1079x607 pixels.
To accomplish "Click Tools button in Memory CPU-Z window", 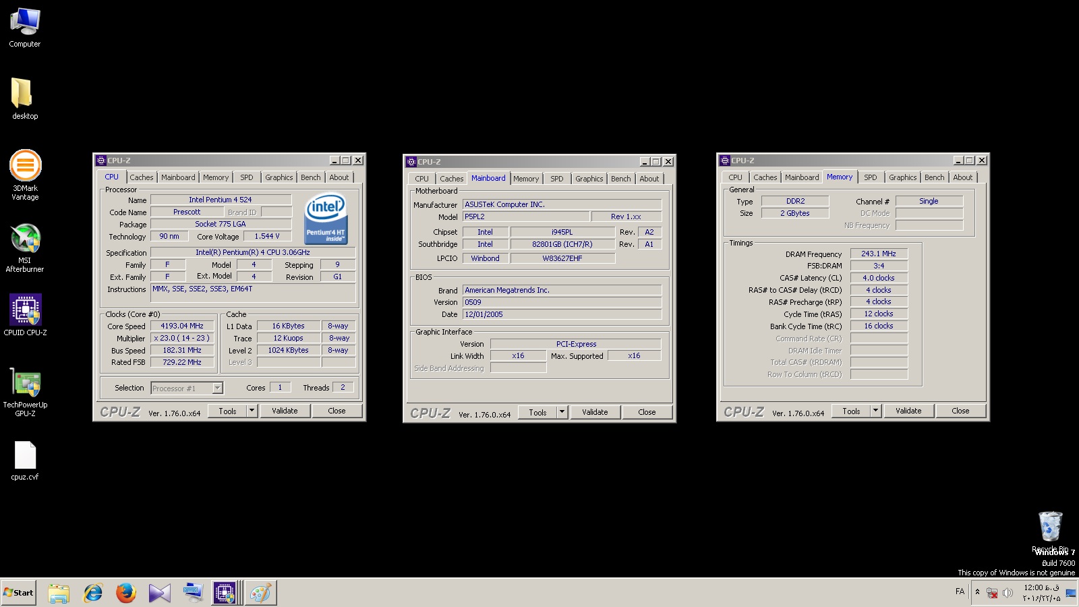I will [x=851, y=411].
